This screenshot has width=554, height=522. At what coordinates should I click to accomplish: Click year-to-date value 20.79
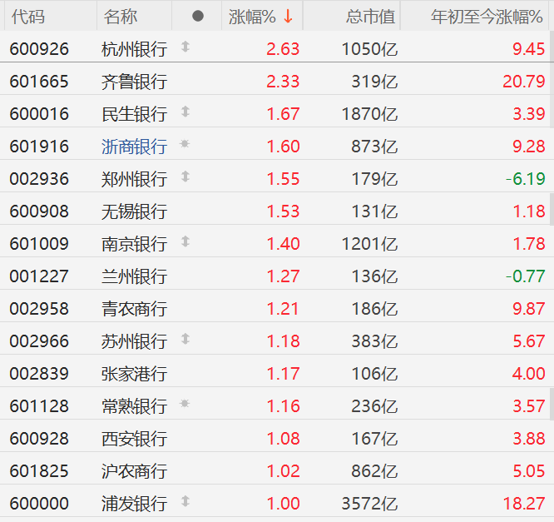[524, 82]
